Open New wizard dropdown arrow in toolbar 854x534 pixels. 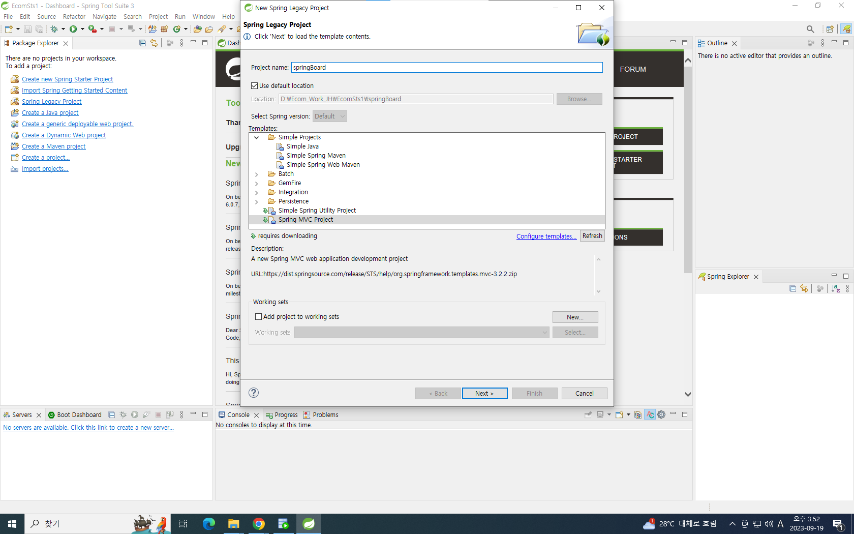click(18, 29)
